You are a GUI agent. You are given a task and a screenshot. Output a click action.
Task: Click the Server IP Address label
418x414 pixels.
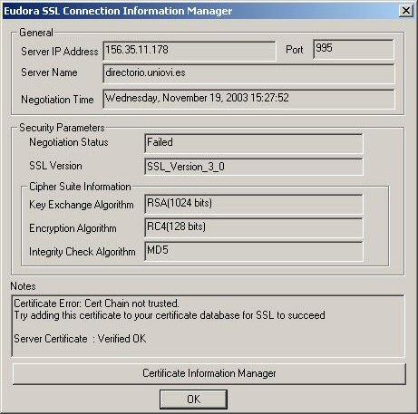coord(60,52)
